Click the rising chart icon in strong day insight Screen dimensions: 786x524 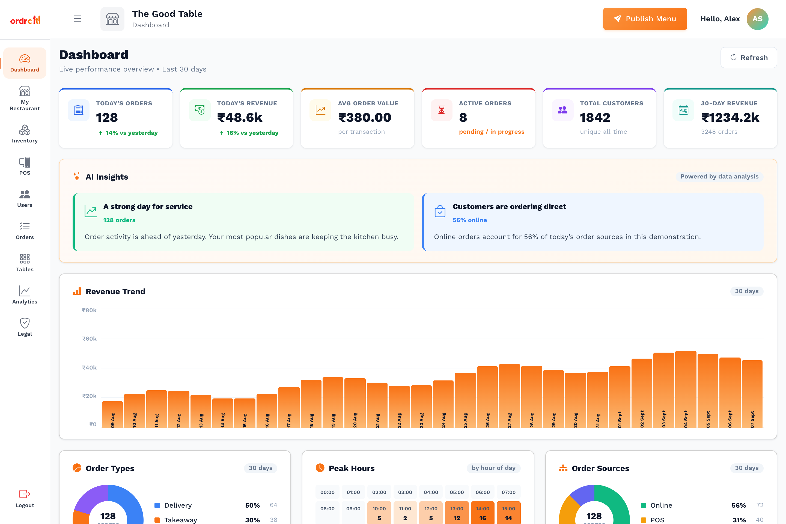tap(91, 211)
